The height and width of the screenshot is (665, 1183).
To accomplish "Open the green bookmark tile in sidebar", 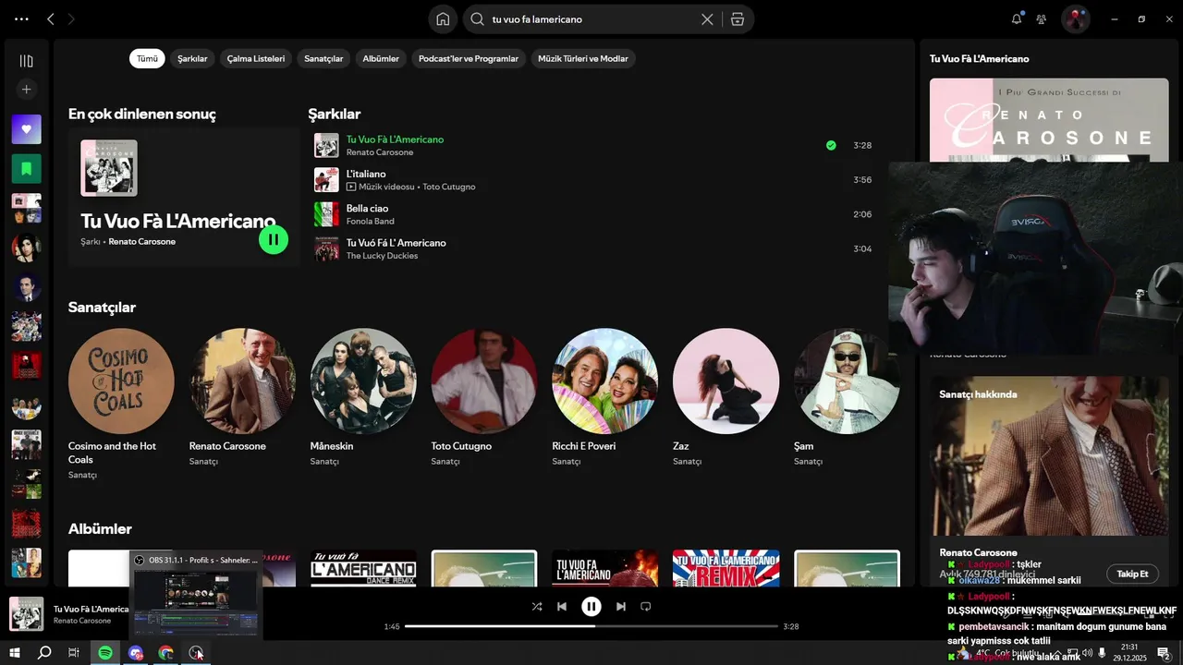I will click(x=26, y=169).
